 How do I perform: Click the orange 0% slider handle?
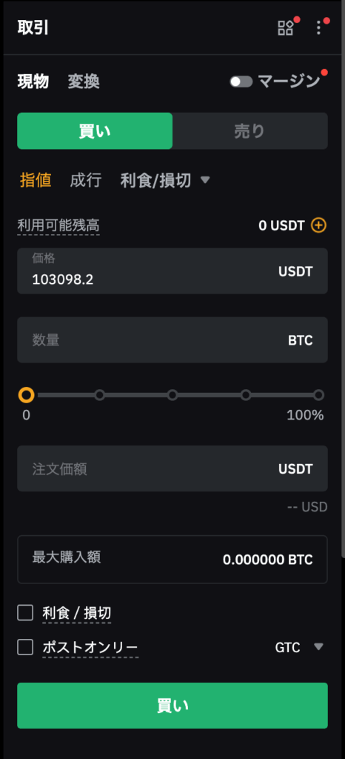(x=26, y=395)
